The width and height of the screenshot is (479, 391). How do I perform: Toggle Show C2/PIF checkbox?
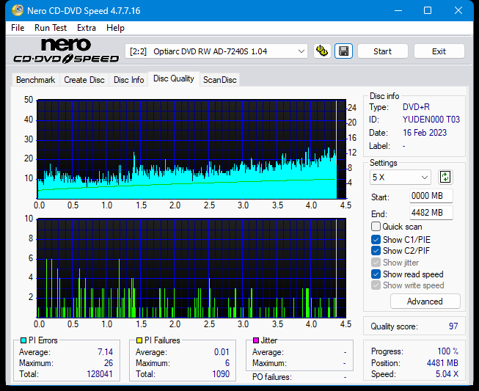click(376, 251)
